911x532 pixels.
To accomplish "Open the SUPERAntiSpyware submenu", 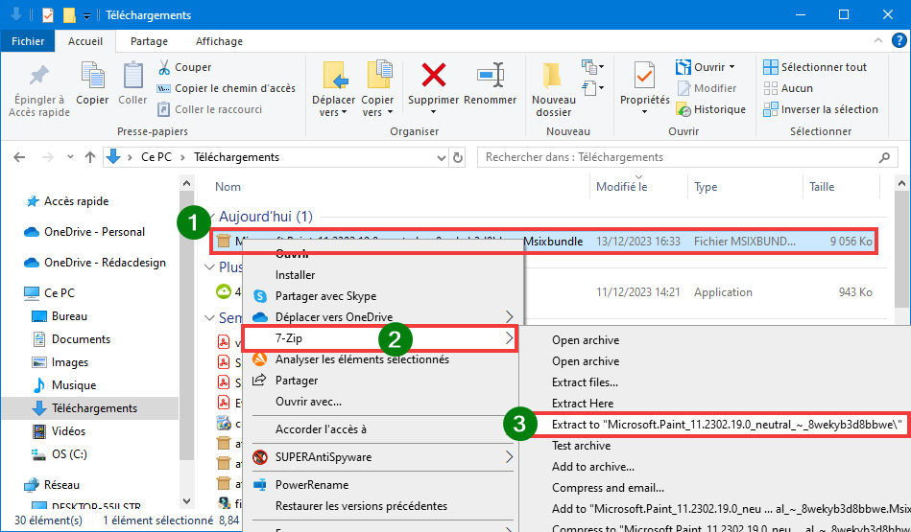I will tap(383, 457).
